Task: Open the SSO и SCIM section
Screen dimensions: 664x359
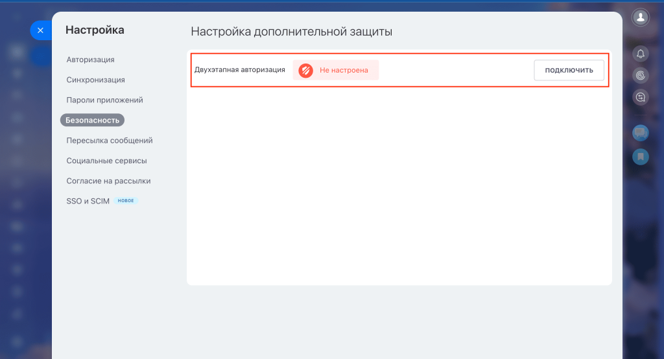Action: click(x=88, y=201)
